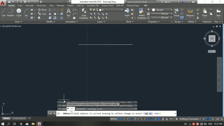Expand the Block panel
The height and width of the screenshot is (126, 224).
130,22
